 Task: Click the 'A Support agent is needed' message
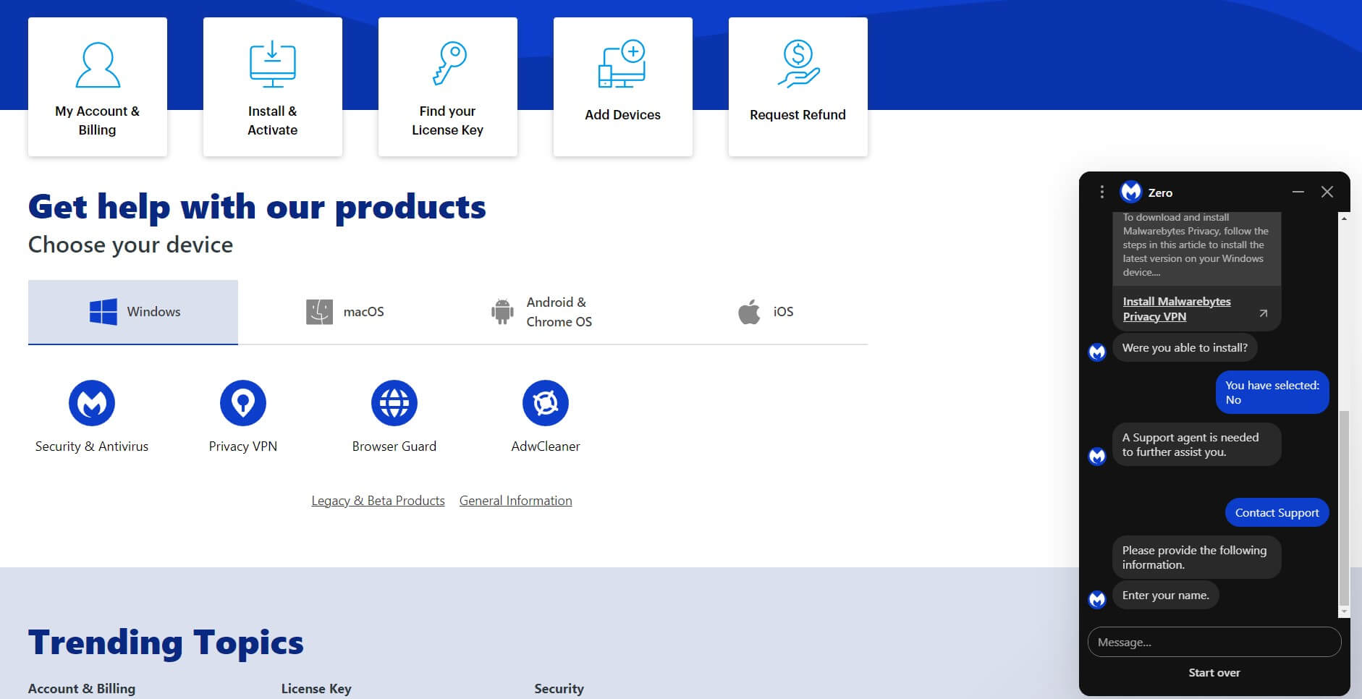[x=1196, y=444]
